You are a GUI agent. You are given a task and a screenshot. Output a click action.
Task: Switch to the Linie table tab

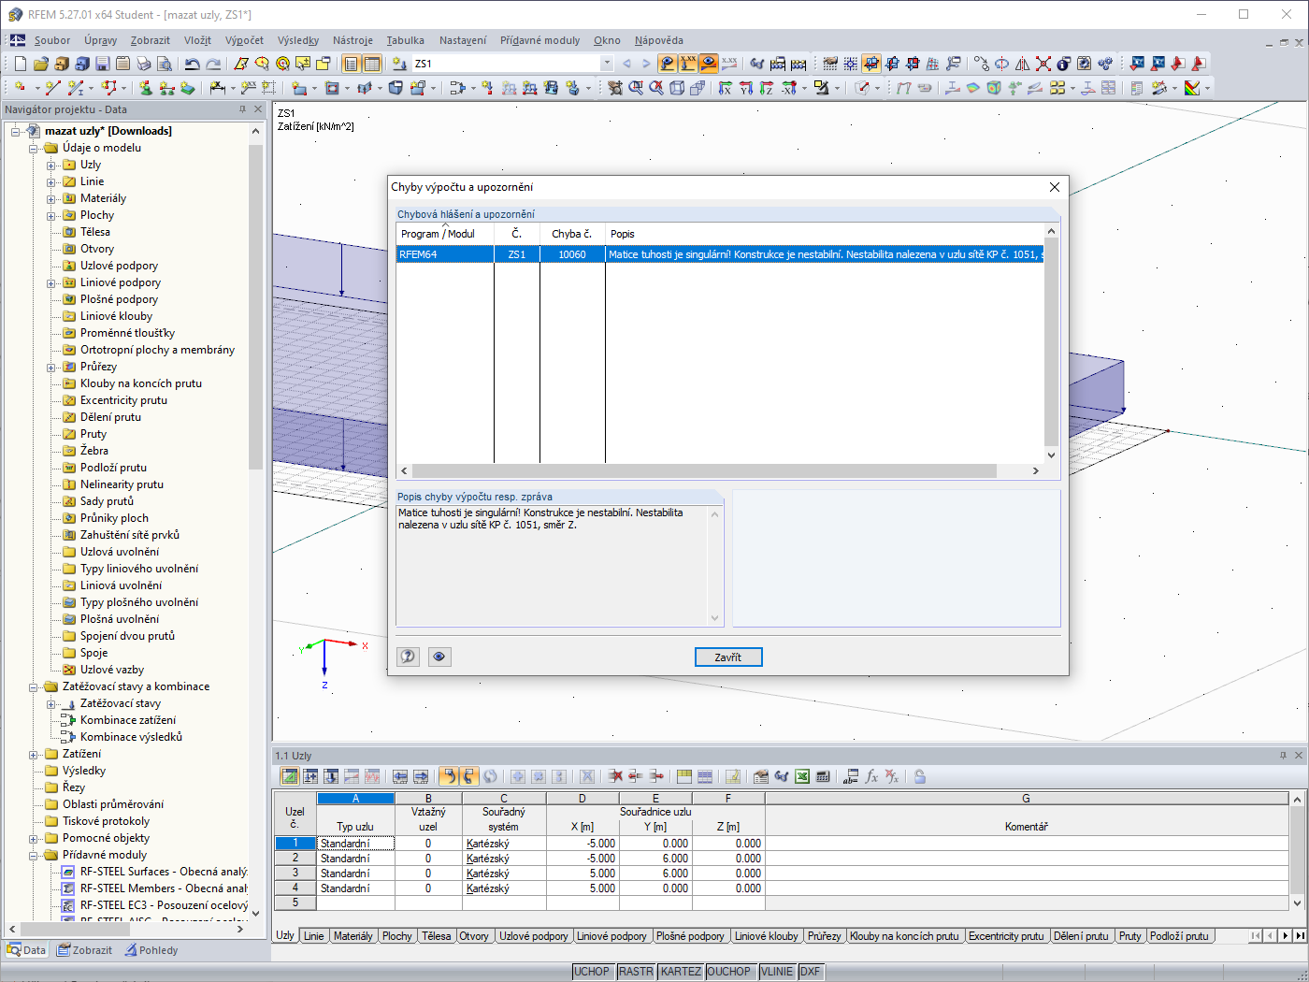[314, 936]
